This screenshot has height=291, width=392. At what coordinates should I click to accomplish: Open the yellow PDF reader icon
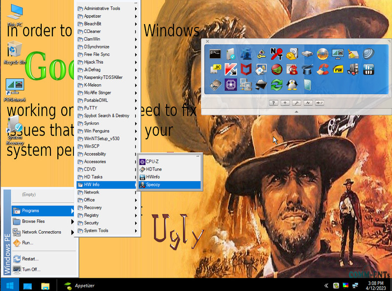point(338,69)
